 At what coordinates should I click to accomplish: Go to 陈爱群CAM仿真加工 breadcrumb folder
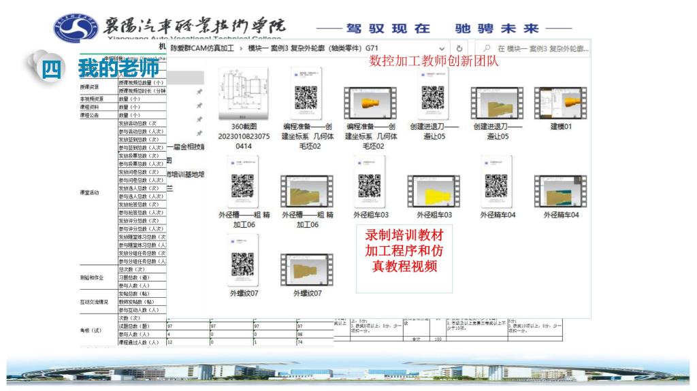click(203, 49)
